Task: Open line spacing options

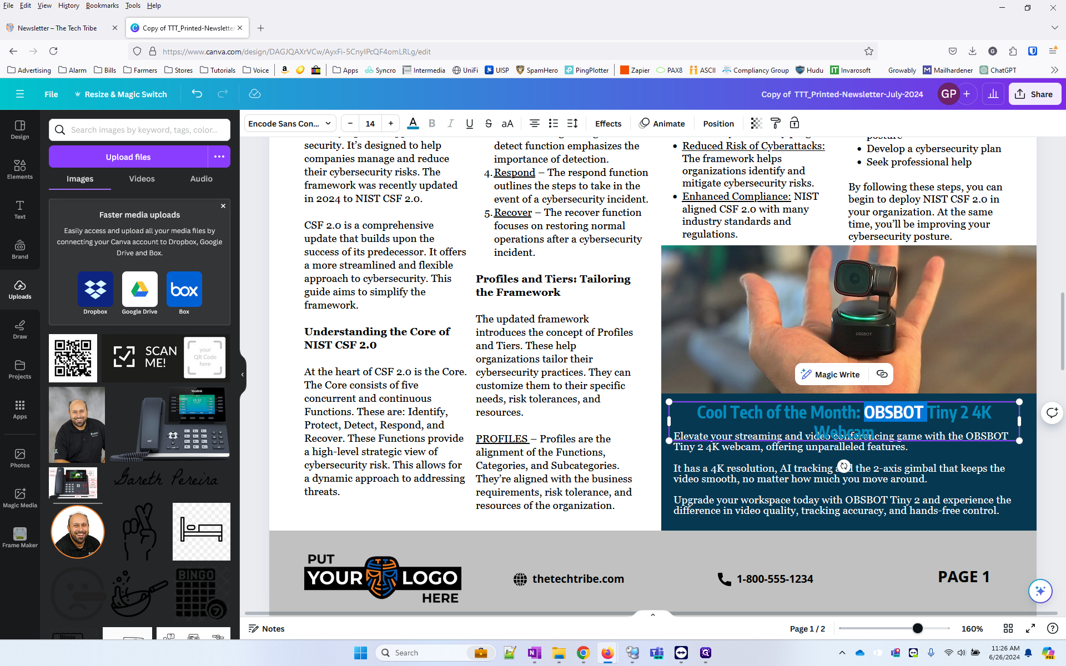Action: tap(572, 123)
